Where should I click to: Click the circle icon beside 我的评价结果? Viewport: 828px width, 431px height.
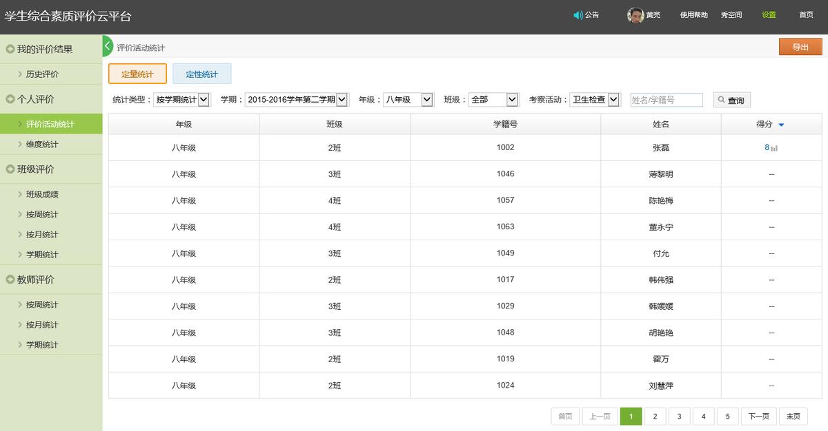(x=10, y=50)
